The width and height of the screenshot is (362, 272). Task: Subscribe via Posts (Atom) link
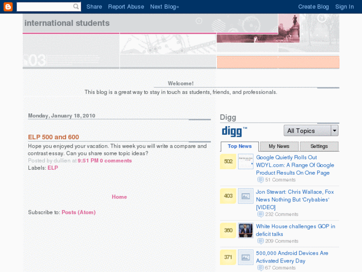pos(79,213)
